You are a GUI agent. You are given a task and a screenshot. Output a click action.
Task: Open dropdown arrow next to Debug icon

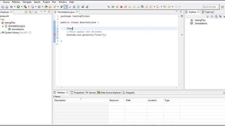point(15,7)
